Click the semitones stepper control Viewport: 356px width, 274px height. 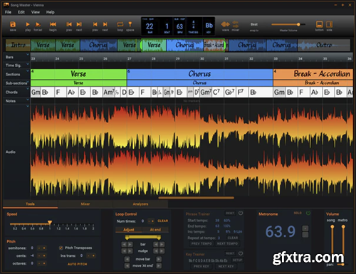pyautogui.click(x=41, y=248)
